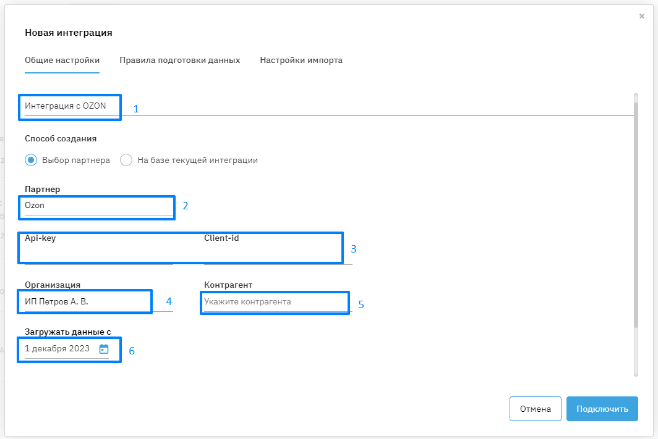Click the Способ создания section label
Screen dimensions: 658x439
[61, 139]
